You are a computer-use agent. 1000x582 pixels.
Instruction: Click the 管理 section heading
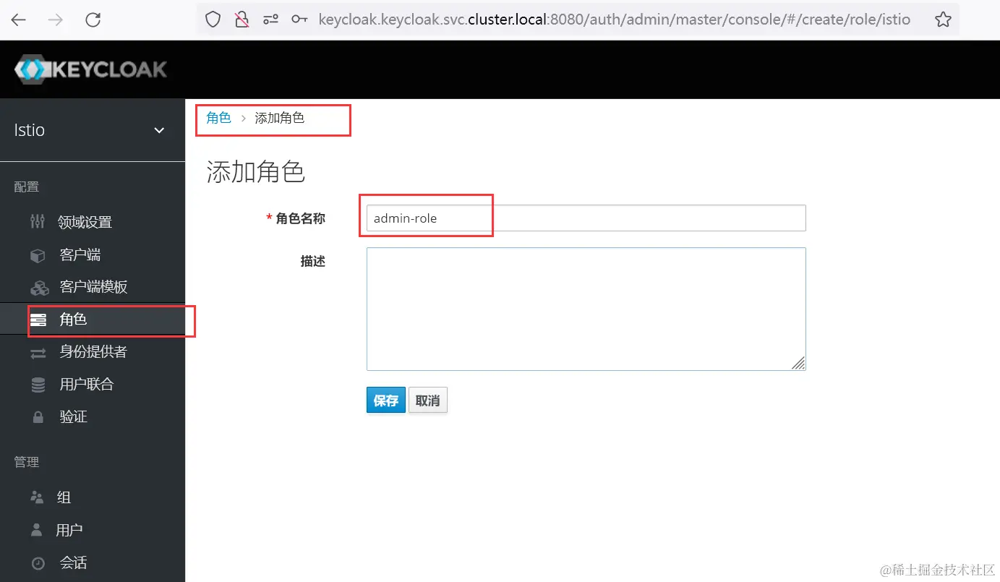click(x=27, y=462)
